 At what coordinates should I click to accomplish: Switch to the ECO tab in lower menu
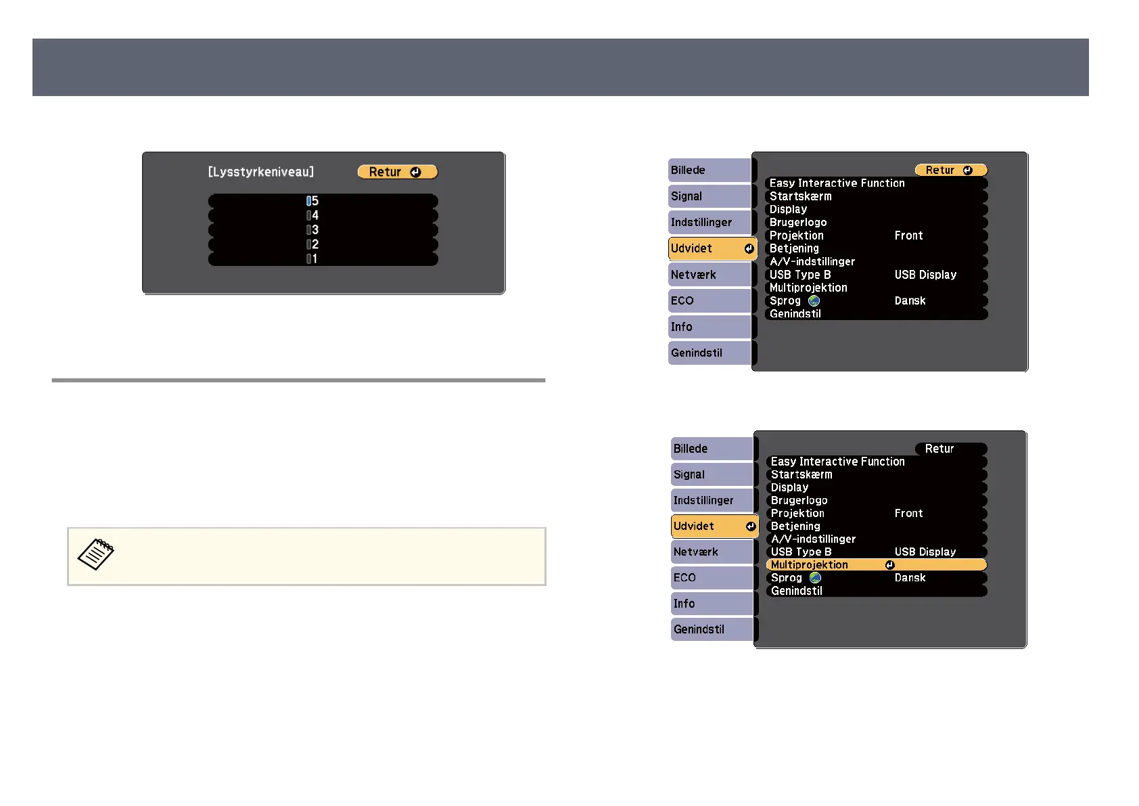[712, 578]
